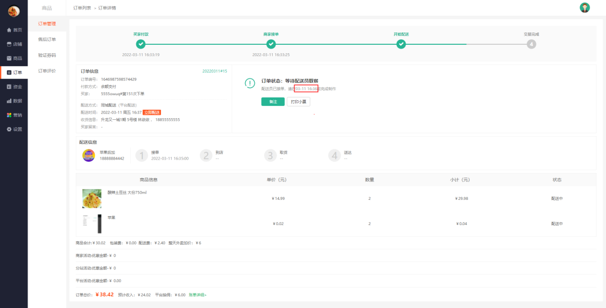Click 商品 header atop submenu panel

(x=47, y=8)
